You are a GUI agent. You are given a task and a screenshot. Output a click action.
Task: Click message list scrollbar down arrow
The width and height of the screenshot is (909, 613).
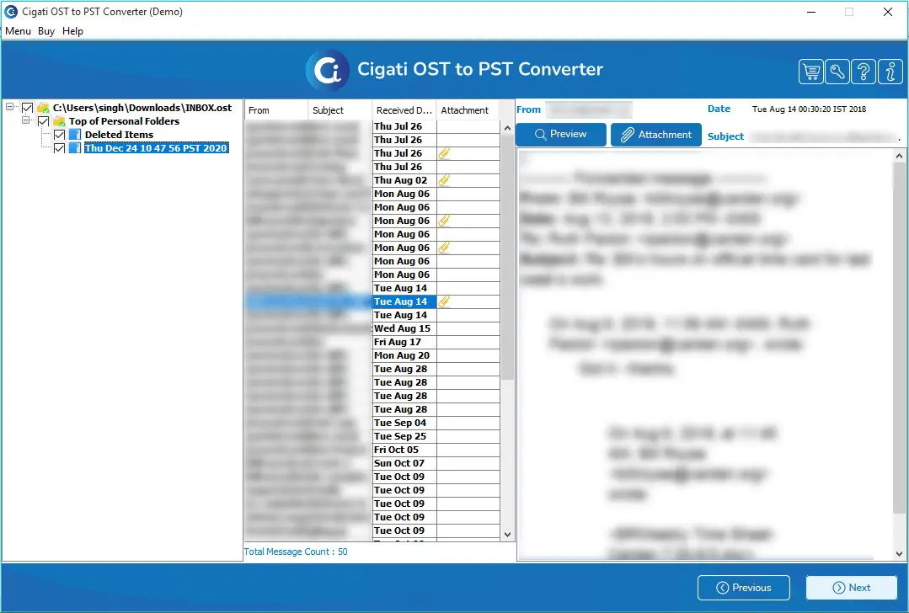[x=507, y=535]
